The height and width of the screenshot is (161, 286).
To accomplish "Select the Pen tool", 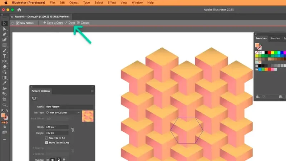I will click(x=4, y=34).
